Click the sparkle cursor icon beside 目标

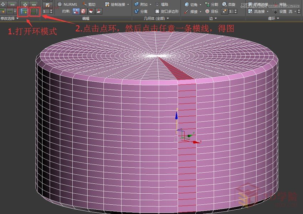[225, 11]
